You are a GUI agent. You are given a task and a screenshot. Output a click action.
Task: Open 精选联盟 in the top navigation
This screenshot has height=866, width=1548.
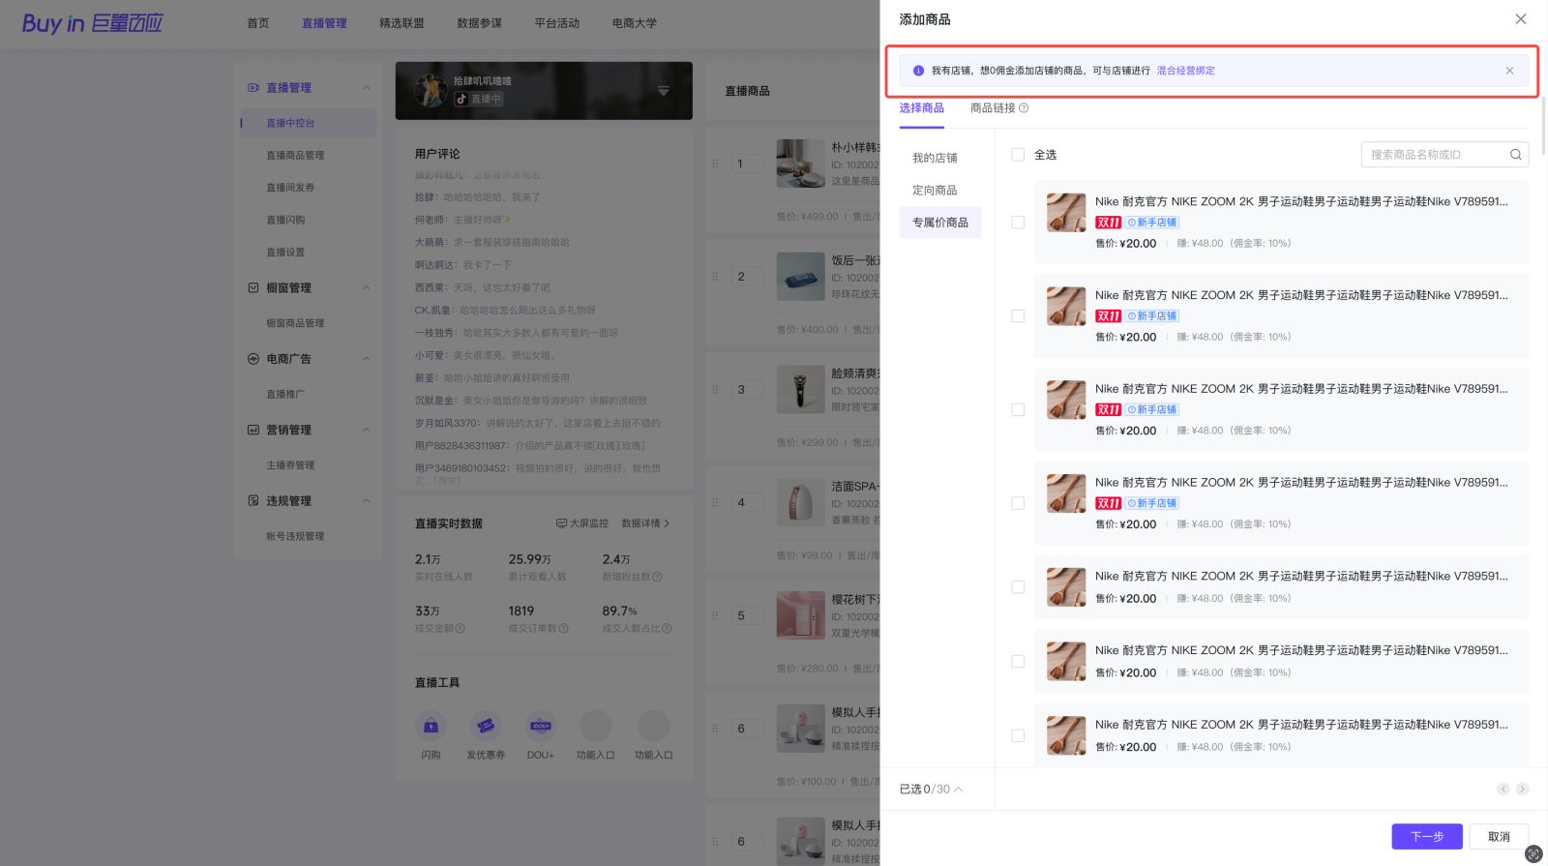[402, 23]
